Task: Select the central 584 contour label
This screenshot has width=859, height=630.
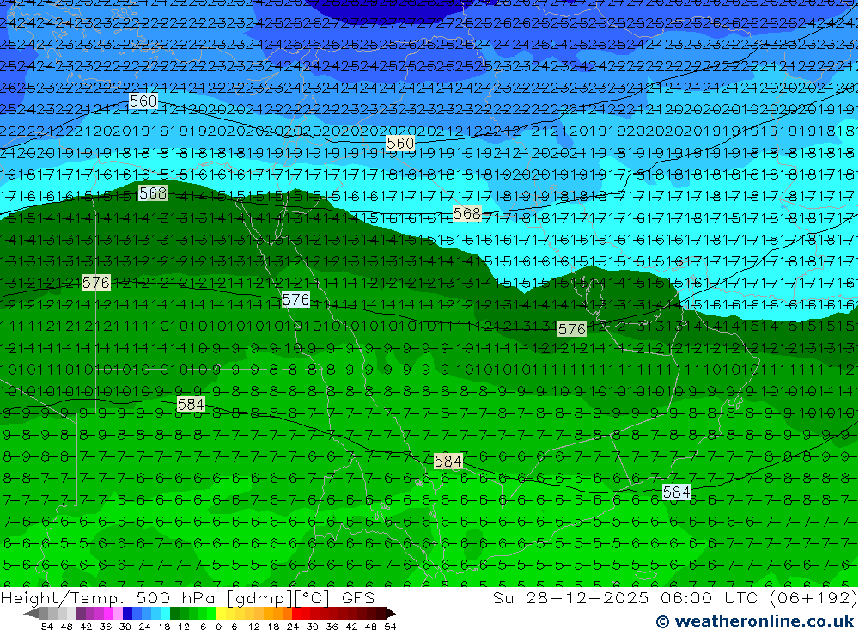Action: (448, 462)
